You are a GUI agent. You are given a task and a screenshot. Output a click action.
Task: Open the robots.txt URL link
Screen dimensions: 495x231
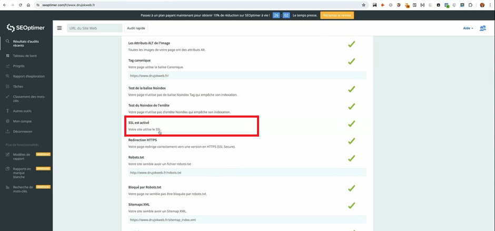pos(156,172)
